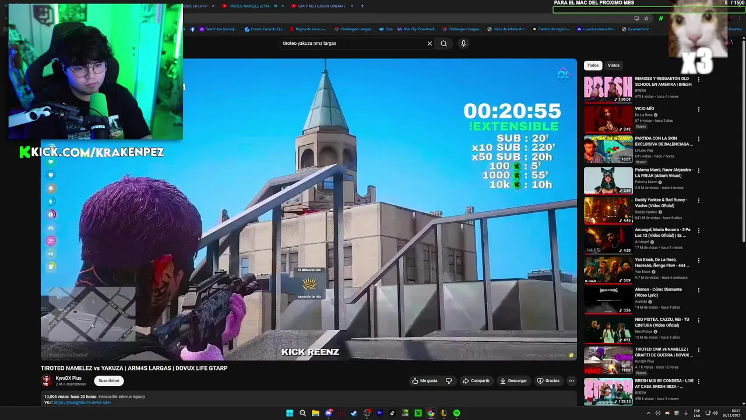Click the magnifier search button
Screen dimensions: 746x420
444,43
